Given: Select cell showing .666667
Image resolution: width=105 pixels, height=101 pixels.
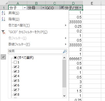Looking at the screenshot, I should tap(75, 59).
